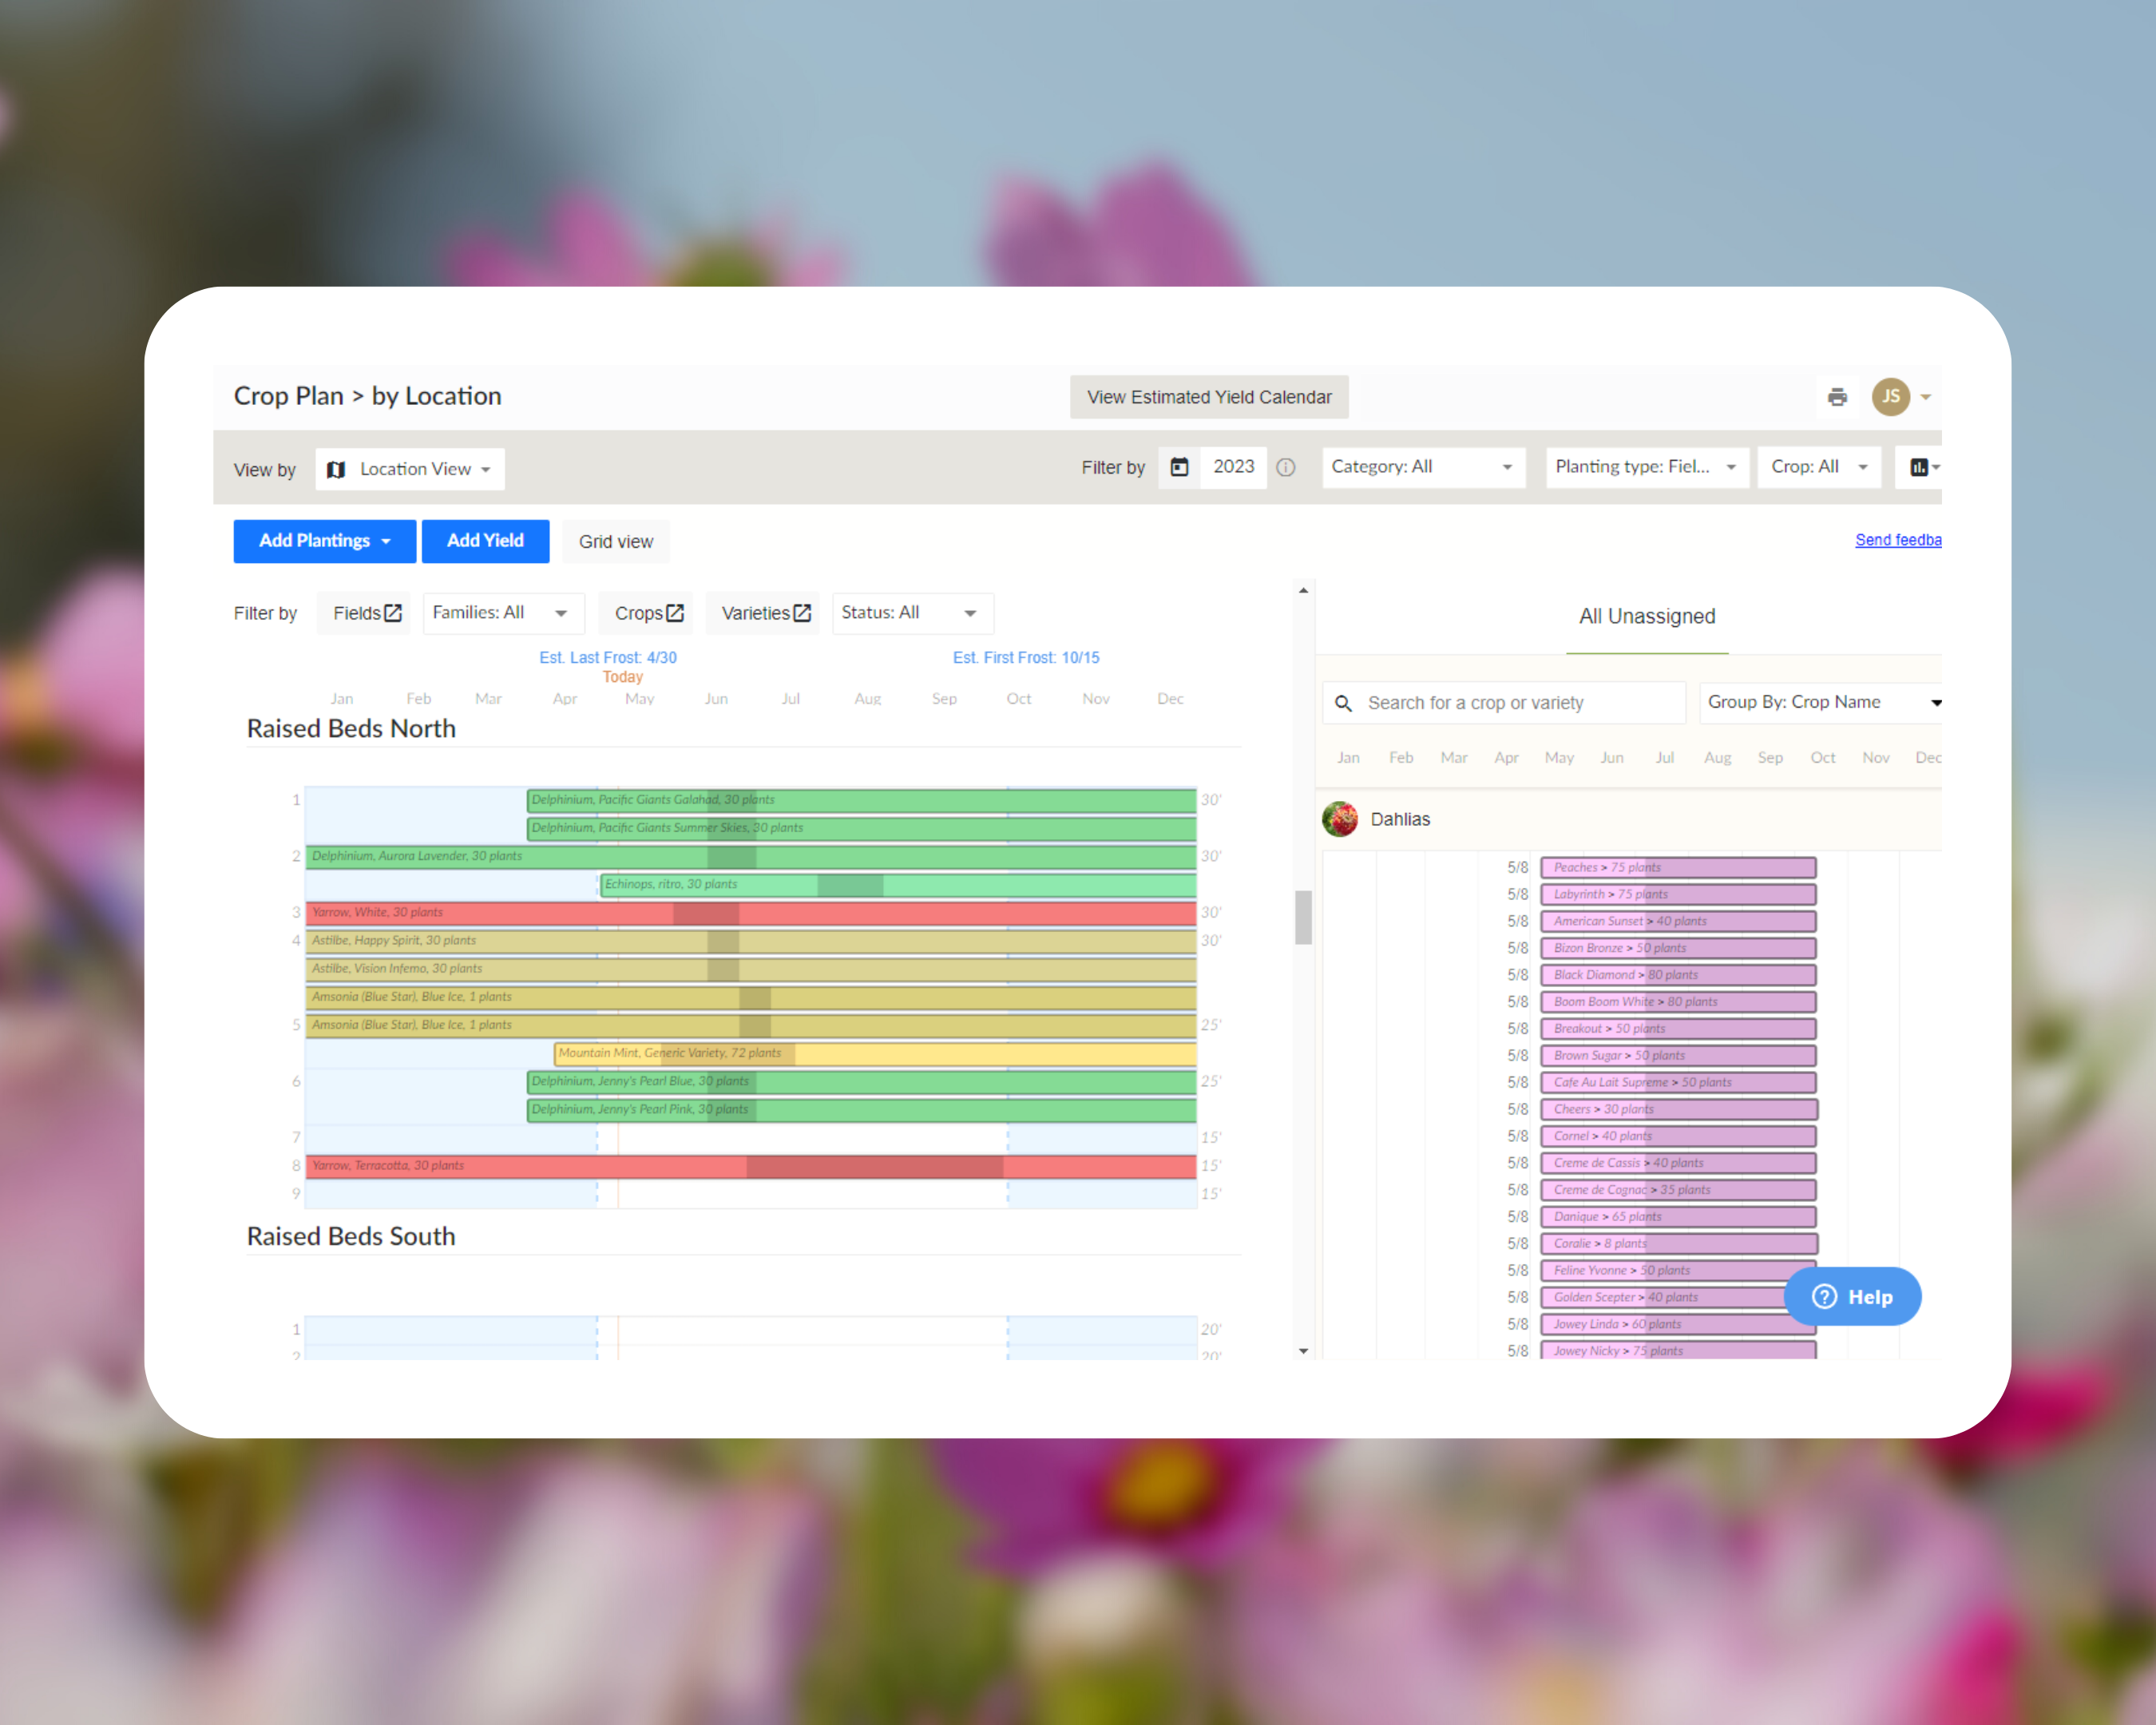This screenshot has width=2156, height=1725.
Task: Click the Add Yield button
Action: (485, 541)
